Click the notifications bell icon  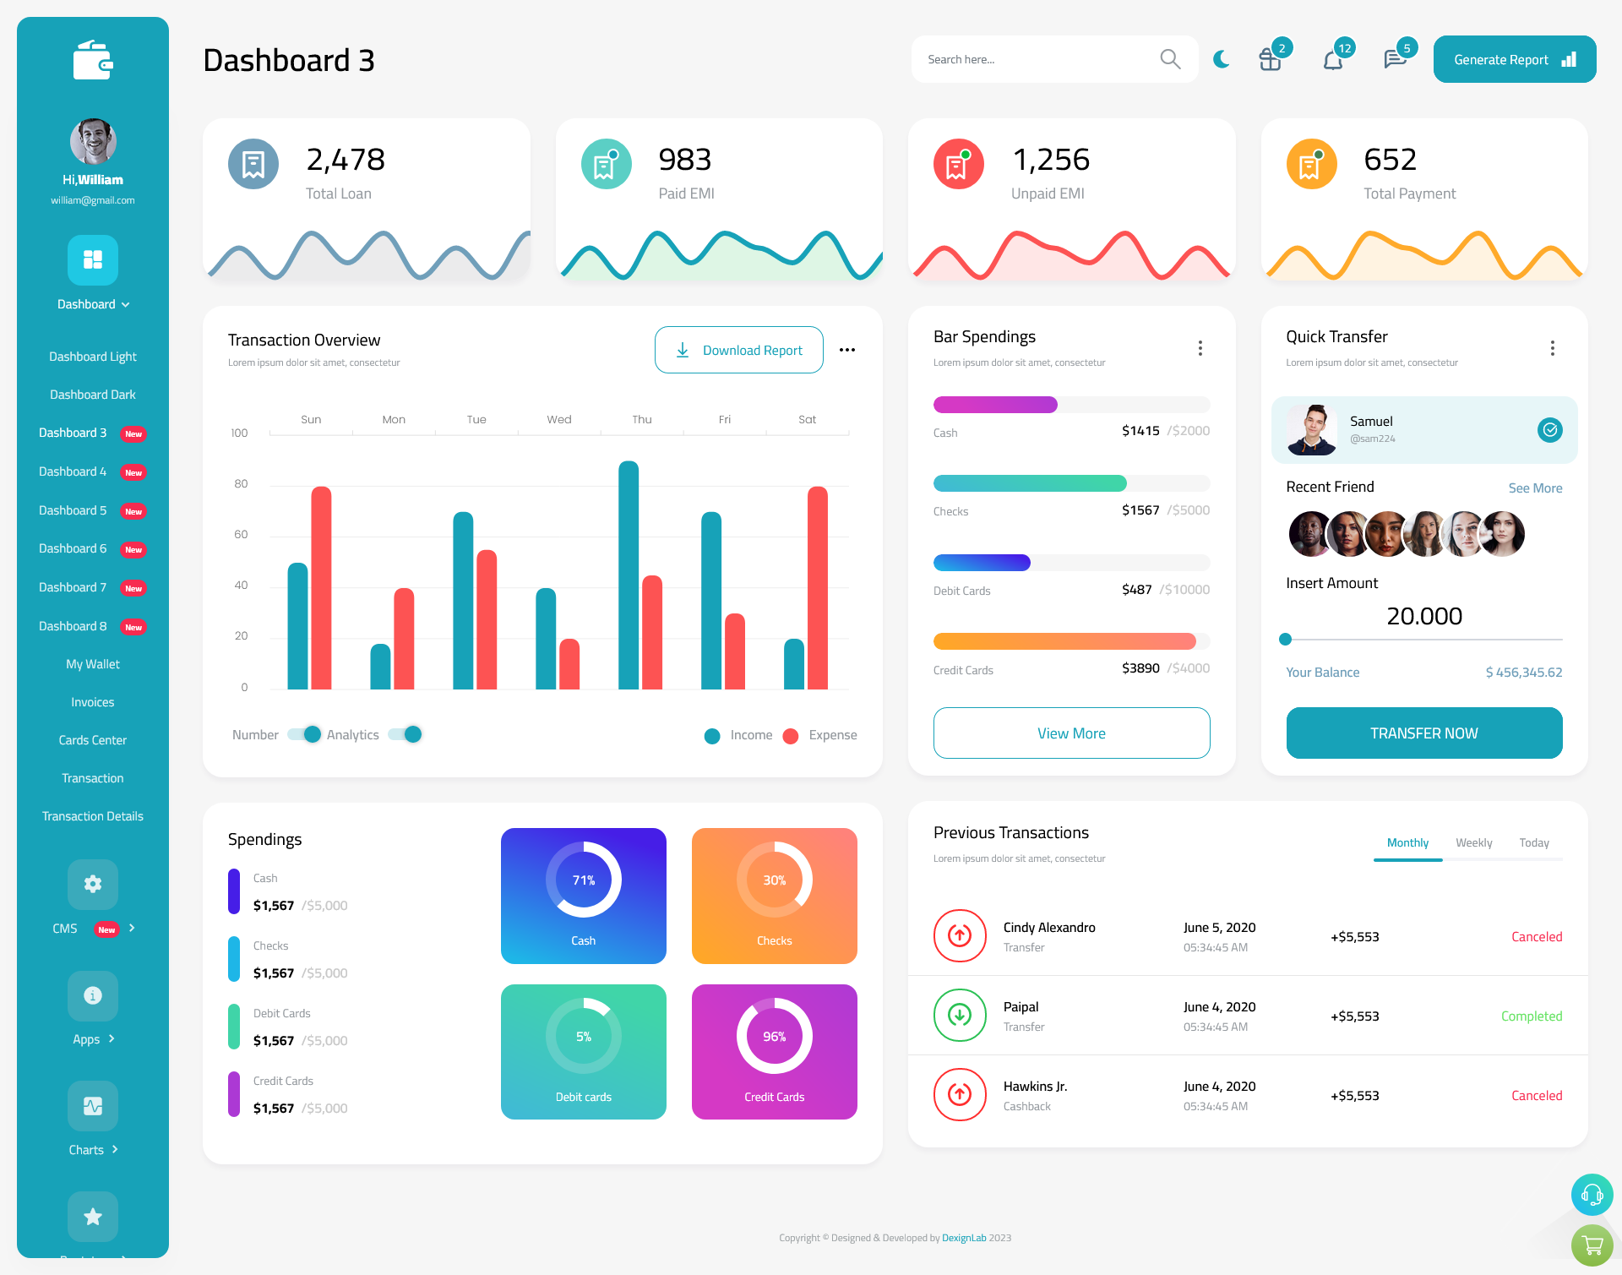tap(1332, 58)
